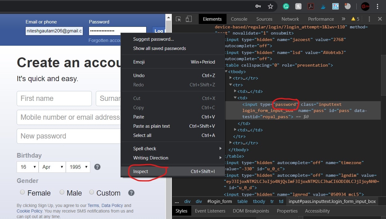
Task: Select the Male radio button
Action: 62,192
